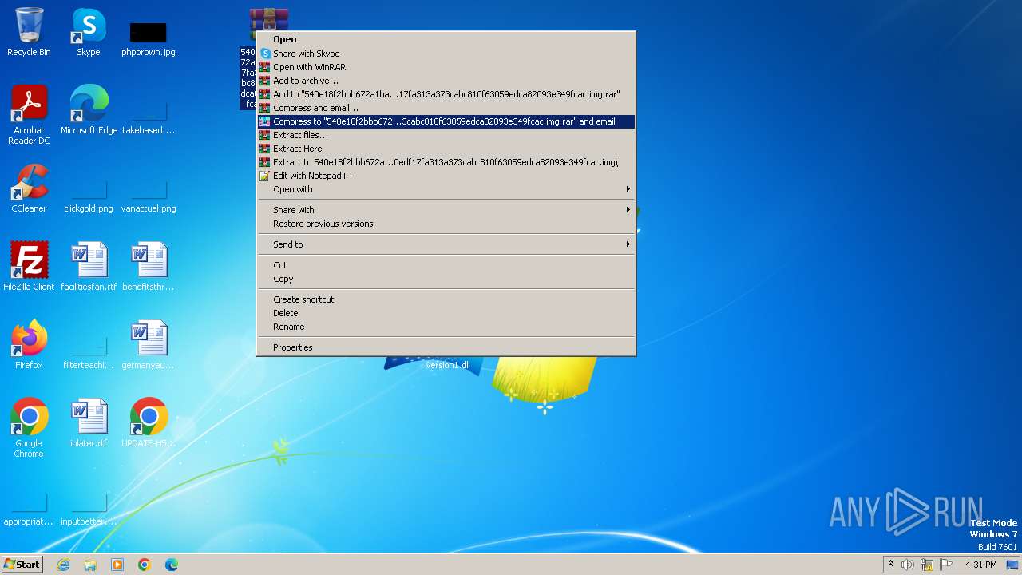Screen dimensions: 1022x575
Task: Select the Google Chrome desktop shortcut
Action: click(29, 428)
